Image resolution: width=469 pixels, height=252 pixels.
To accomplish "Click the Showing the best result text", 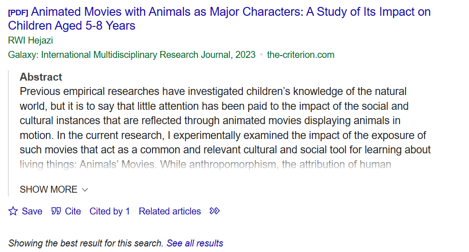I will [86, 243].
